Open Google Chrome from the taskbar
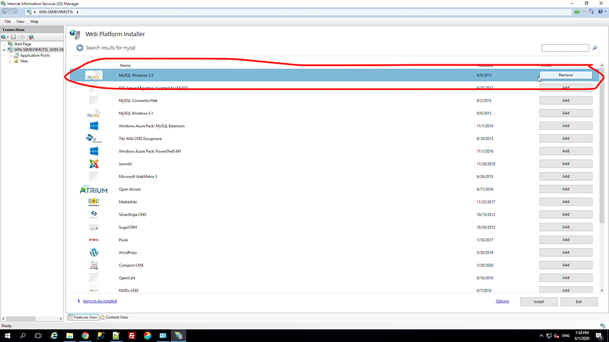This screenshot has width=609, height=342. [x=85, y=335]
